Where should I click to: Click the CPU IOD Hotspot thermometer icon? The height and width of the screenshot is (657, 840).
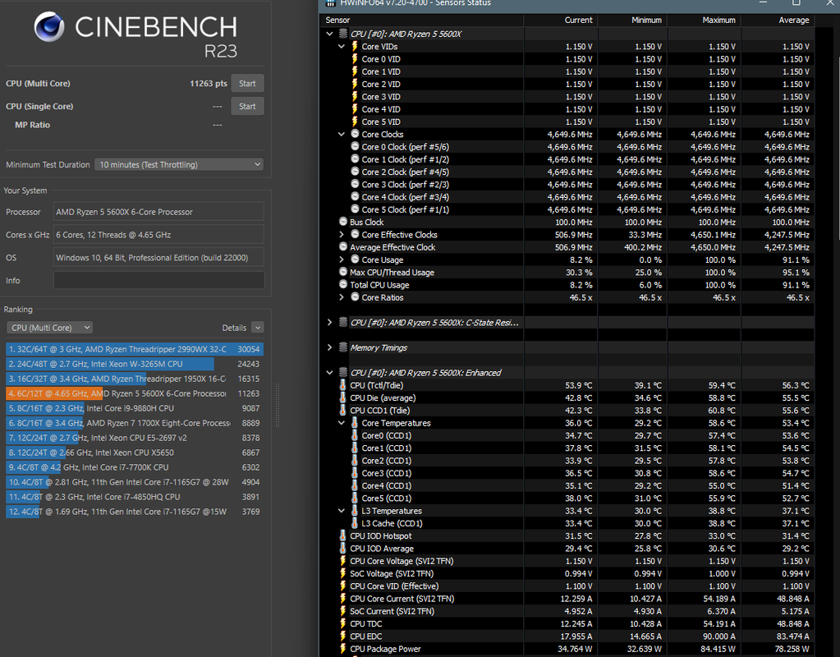point(343,535)
